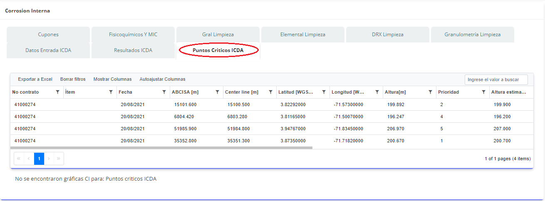Click filter funnel in Fecha column
This screenshot has height=201, width=545.
(x=164, y=92)
